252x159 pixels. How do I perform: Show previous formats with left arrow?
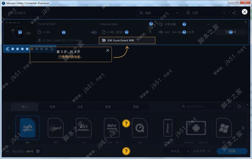9,128
